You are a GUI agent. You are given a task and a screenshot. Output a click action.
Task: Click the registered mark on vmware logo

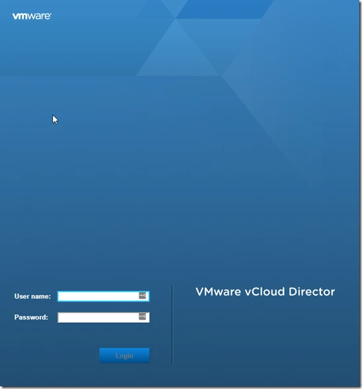(51, 14)
